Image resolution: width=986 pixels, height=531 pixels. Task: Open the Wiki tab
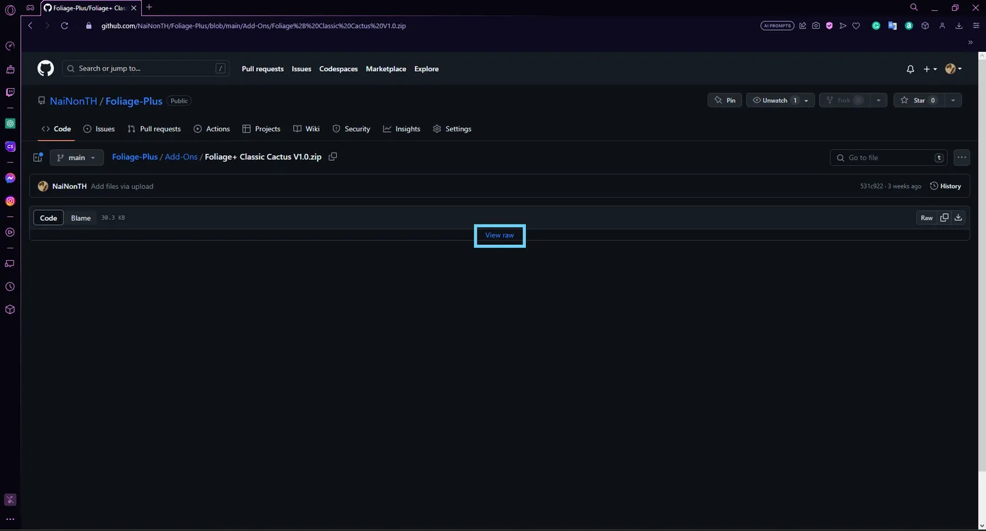(x=306, y=129)
